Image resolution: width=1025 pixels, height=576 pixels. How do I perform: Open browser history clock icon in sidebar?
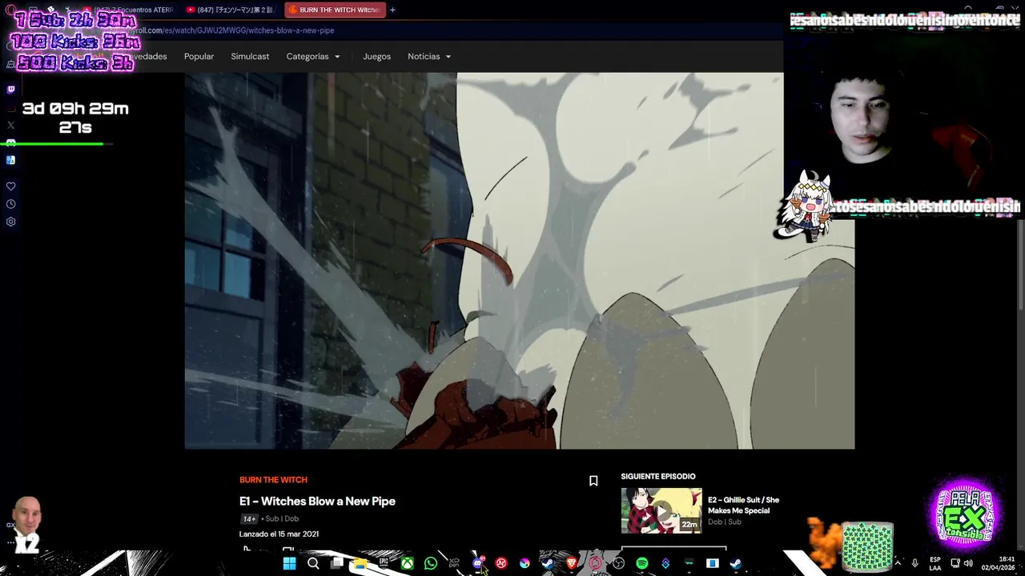(10, 204)
